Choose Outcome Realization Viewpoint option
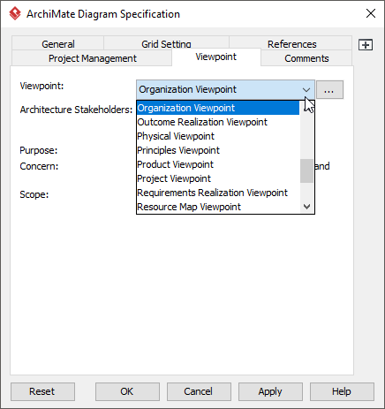 218,122
